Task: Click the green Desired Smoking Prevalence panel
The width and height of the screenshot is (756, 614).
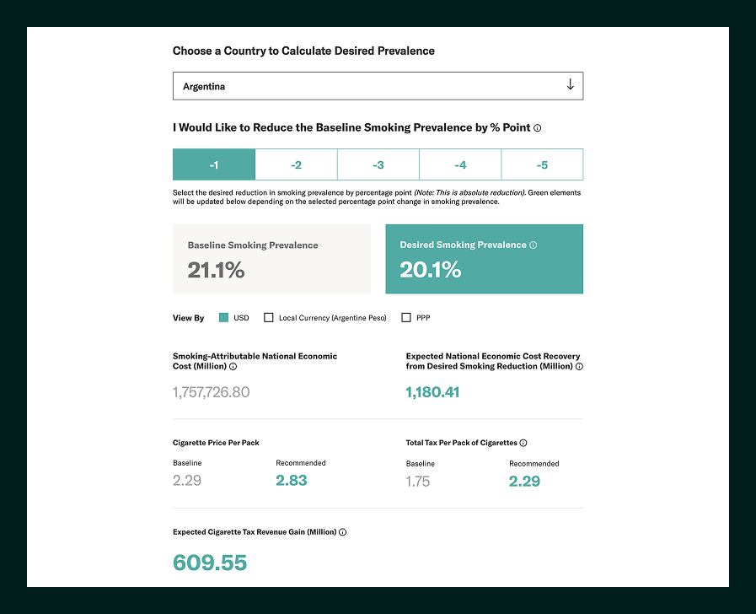Action: coord(485,258)
